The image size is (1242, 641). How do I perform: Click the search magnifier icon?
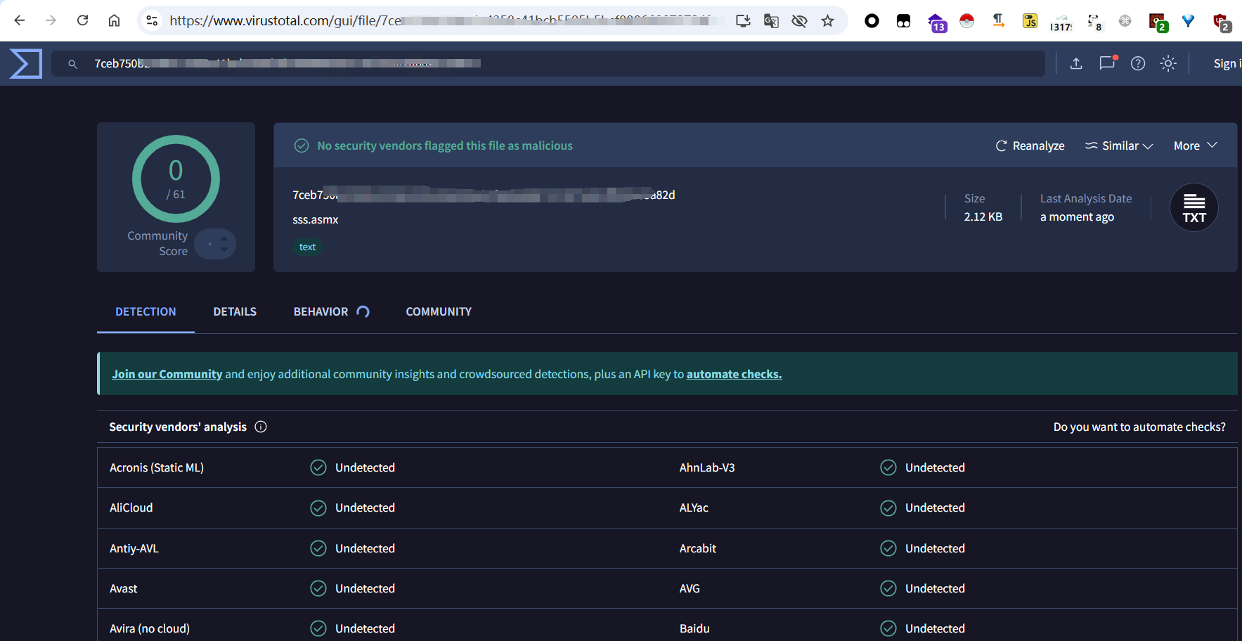click(x=72, y=64)
